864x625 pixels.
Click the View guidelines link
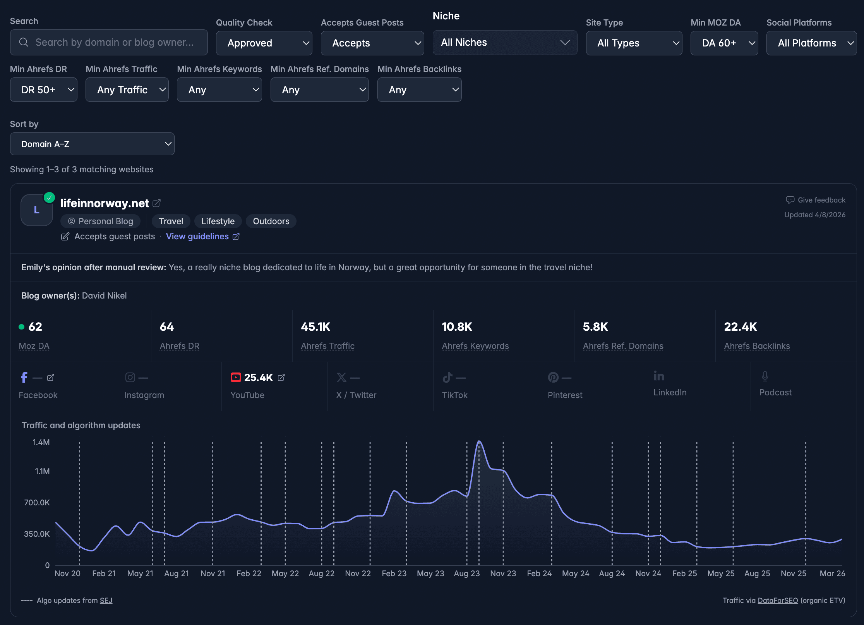(x=197, y=237)
